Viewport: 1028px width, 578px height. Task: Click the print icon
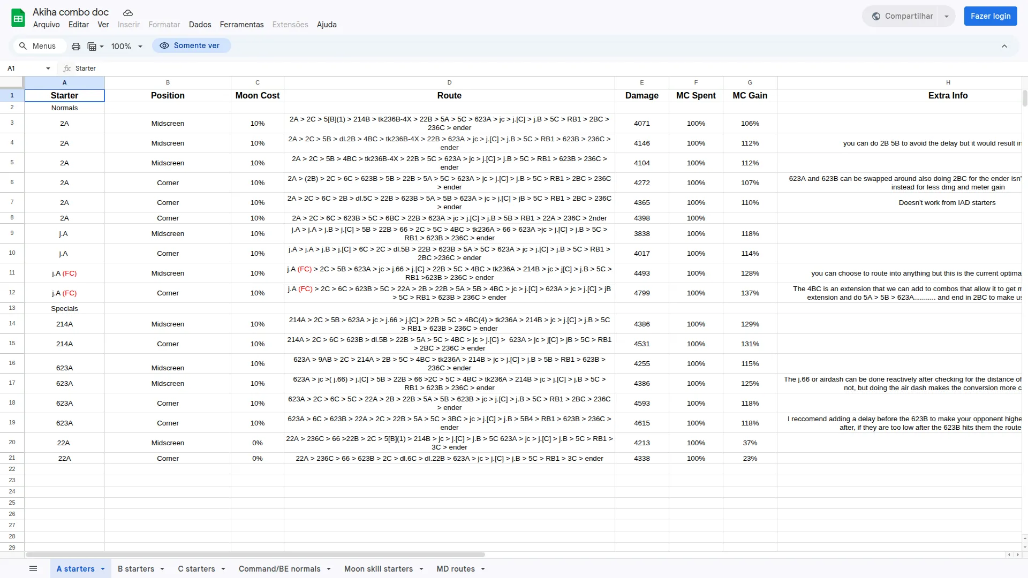[x=76, y=47]
